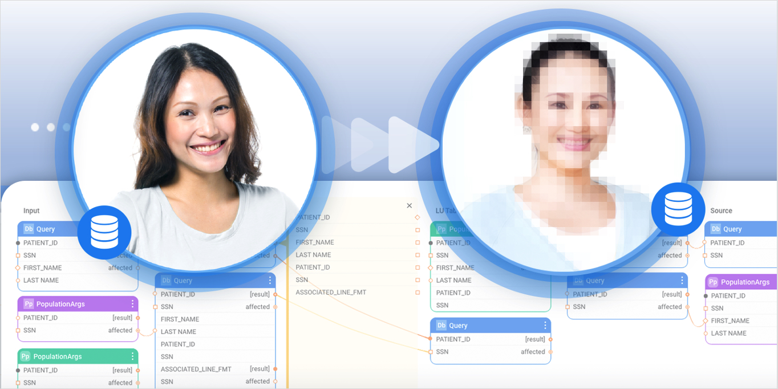Click the square icon beside LAST NAME in yellow panel

[x=418, y=255]
